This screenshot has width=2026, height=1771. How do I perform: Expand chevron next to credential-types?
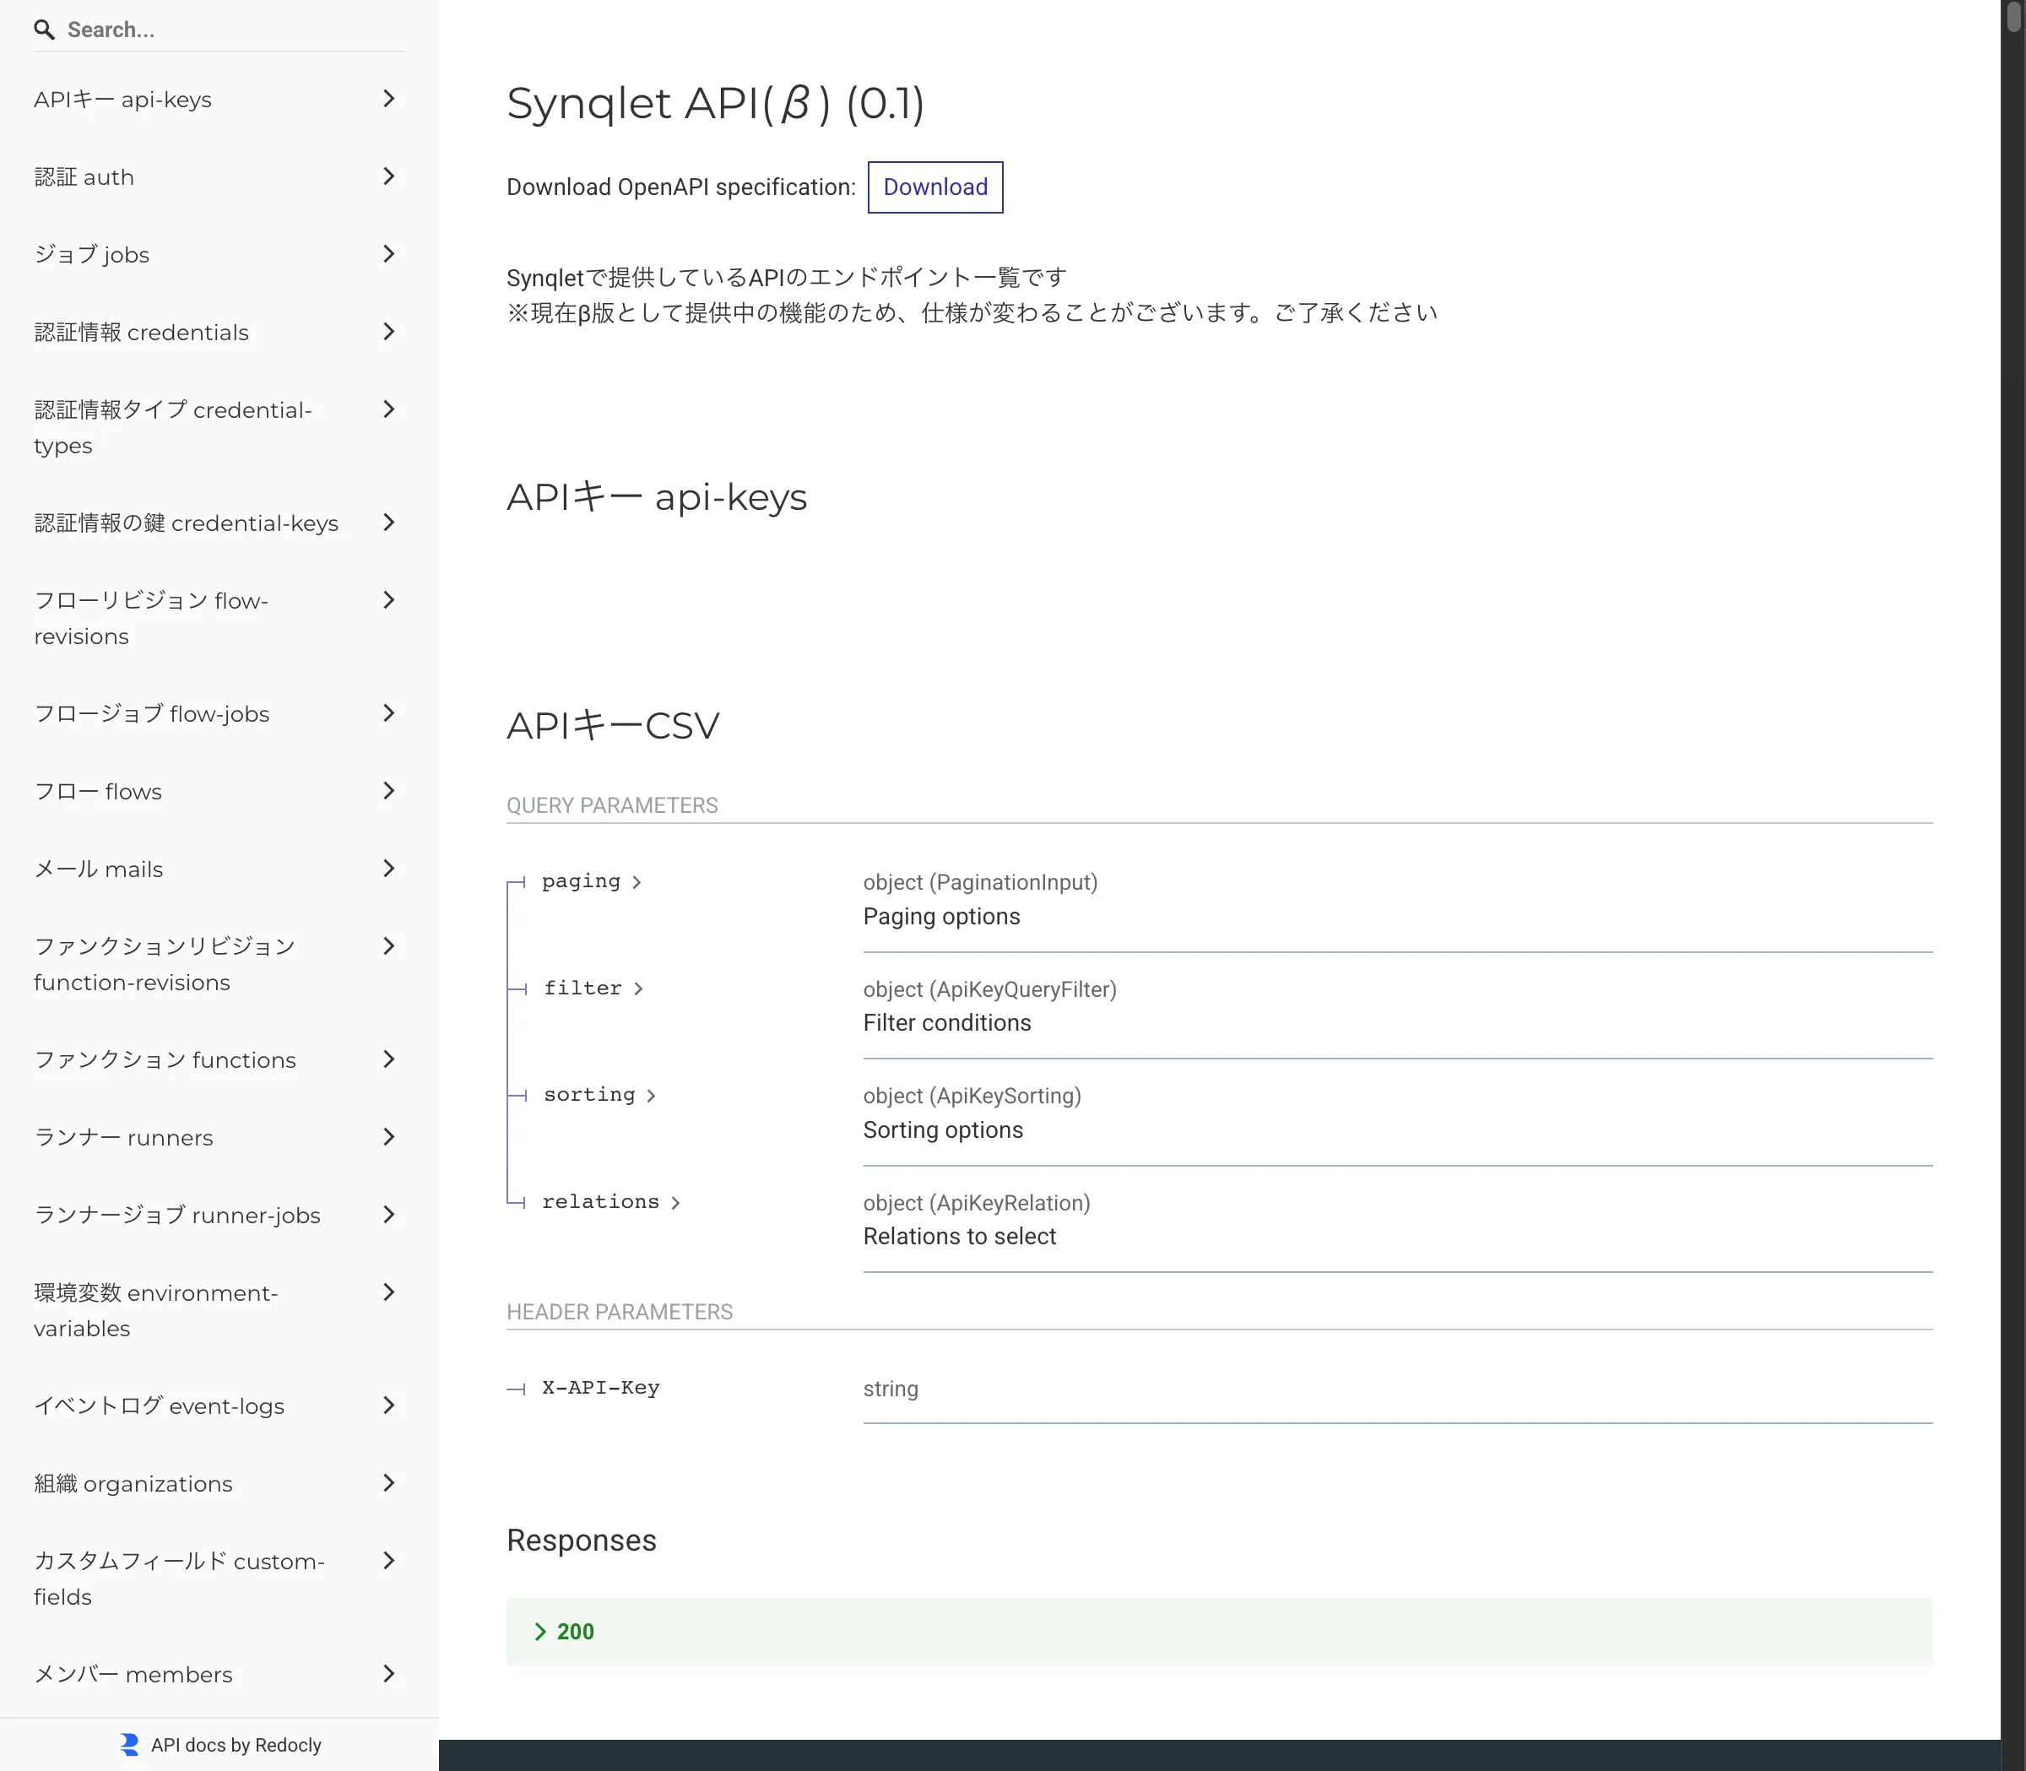tap(388, 409)
